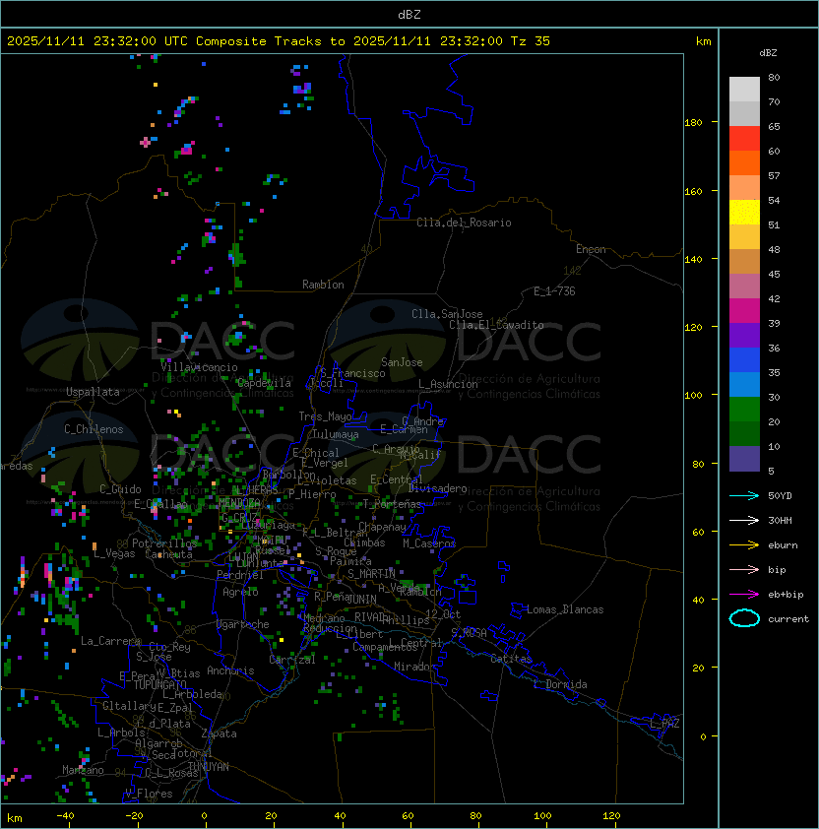
Task: Click the yellow 'Composite Tracks' timestamp header
Action: pos(279,41)
